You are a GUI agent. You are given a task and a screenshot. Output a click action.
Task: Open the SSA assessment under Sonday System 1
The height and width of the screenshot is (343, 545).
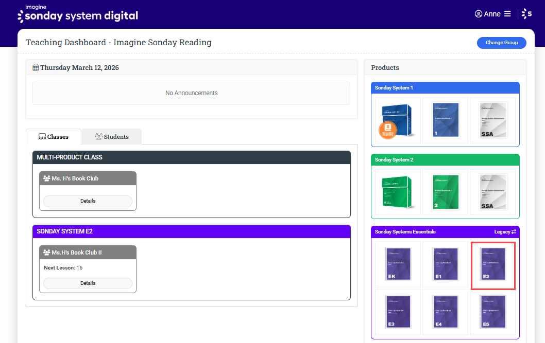click(x=492, y=120)
